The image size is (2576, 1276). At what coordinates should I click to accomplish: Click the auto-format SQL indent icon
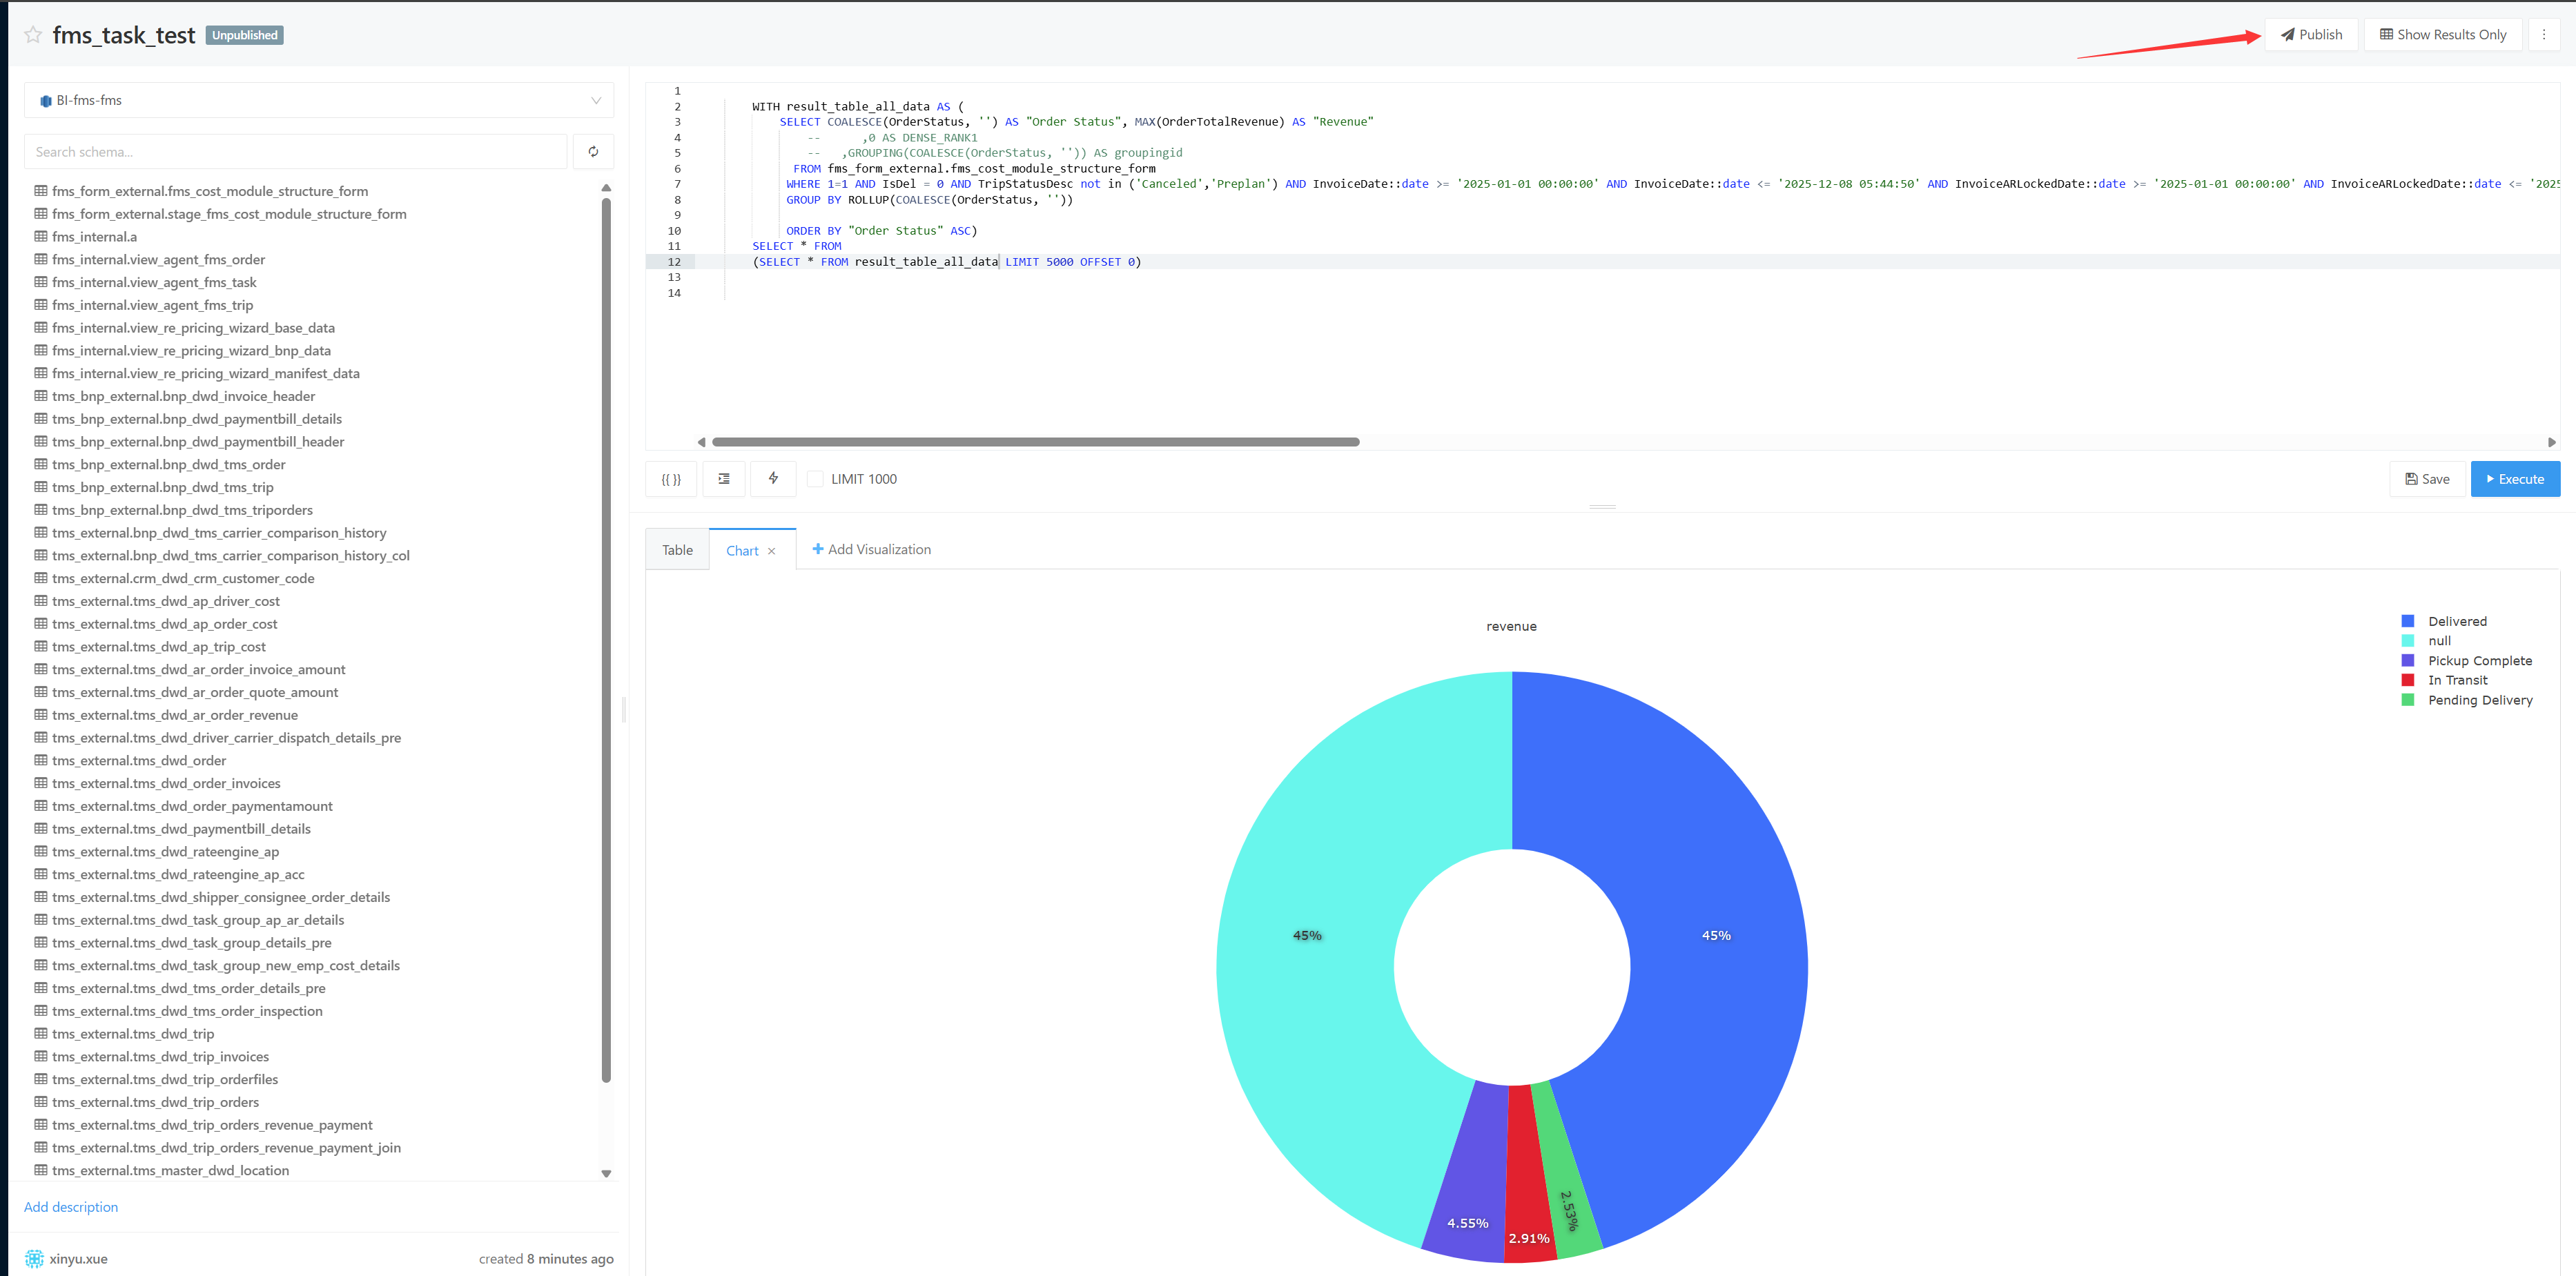click(723, 479)
